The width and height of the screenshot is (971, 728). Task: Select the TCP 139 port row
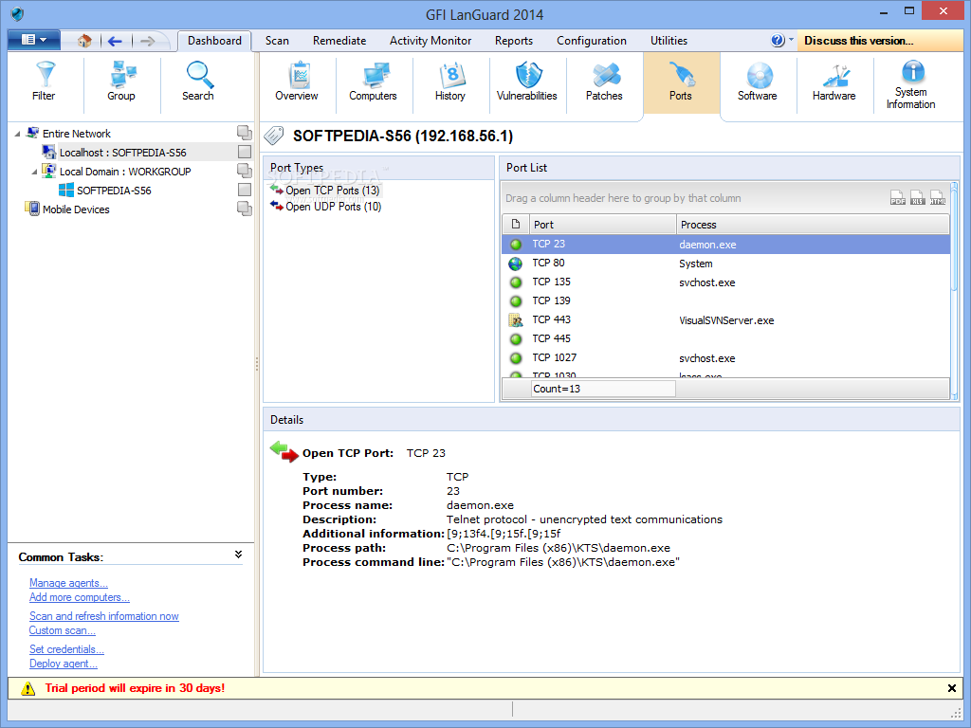pyautogui.click(x=725, y=300)
